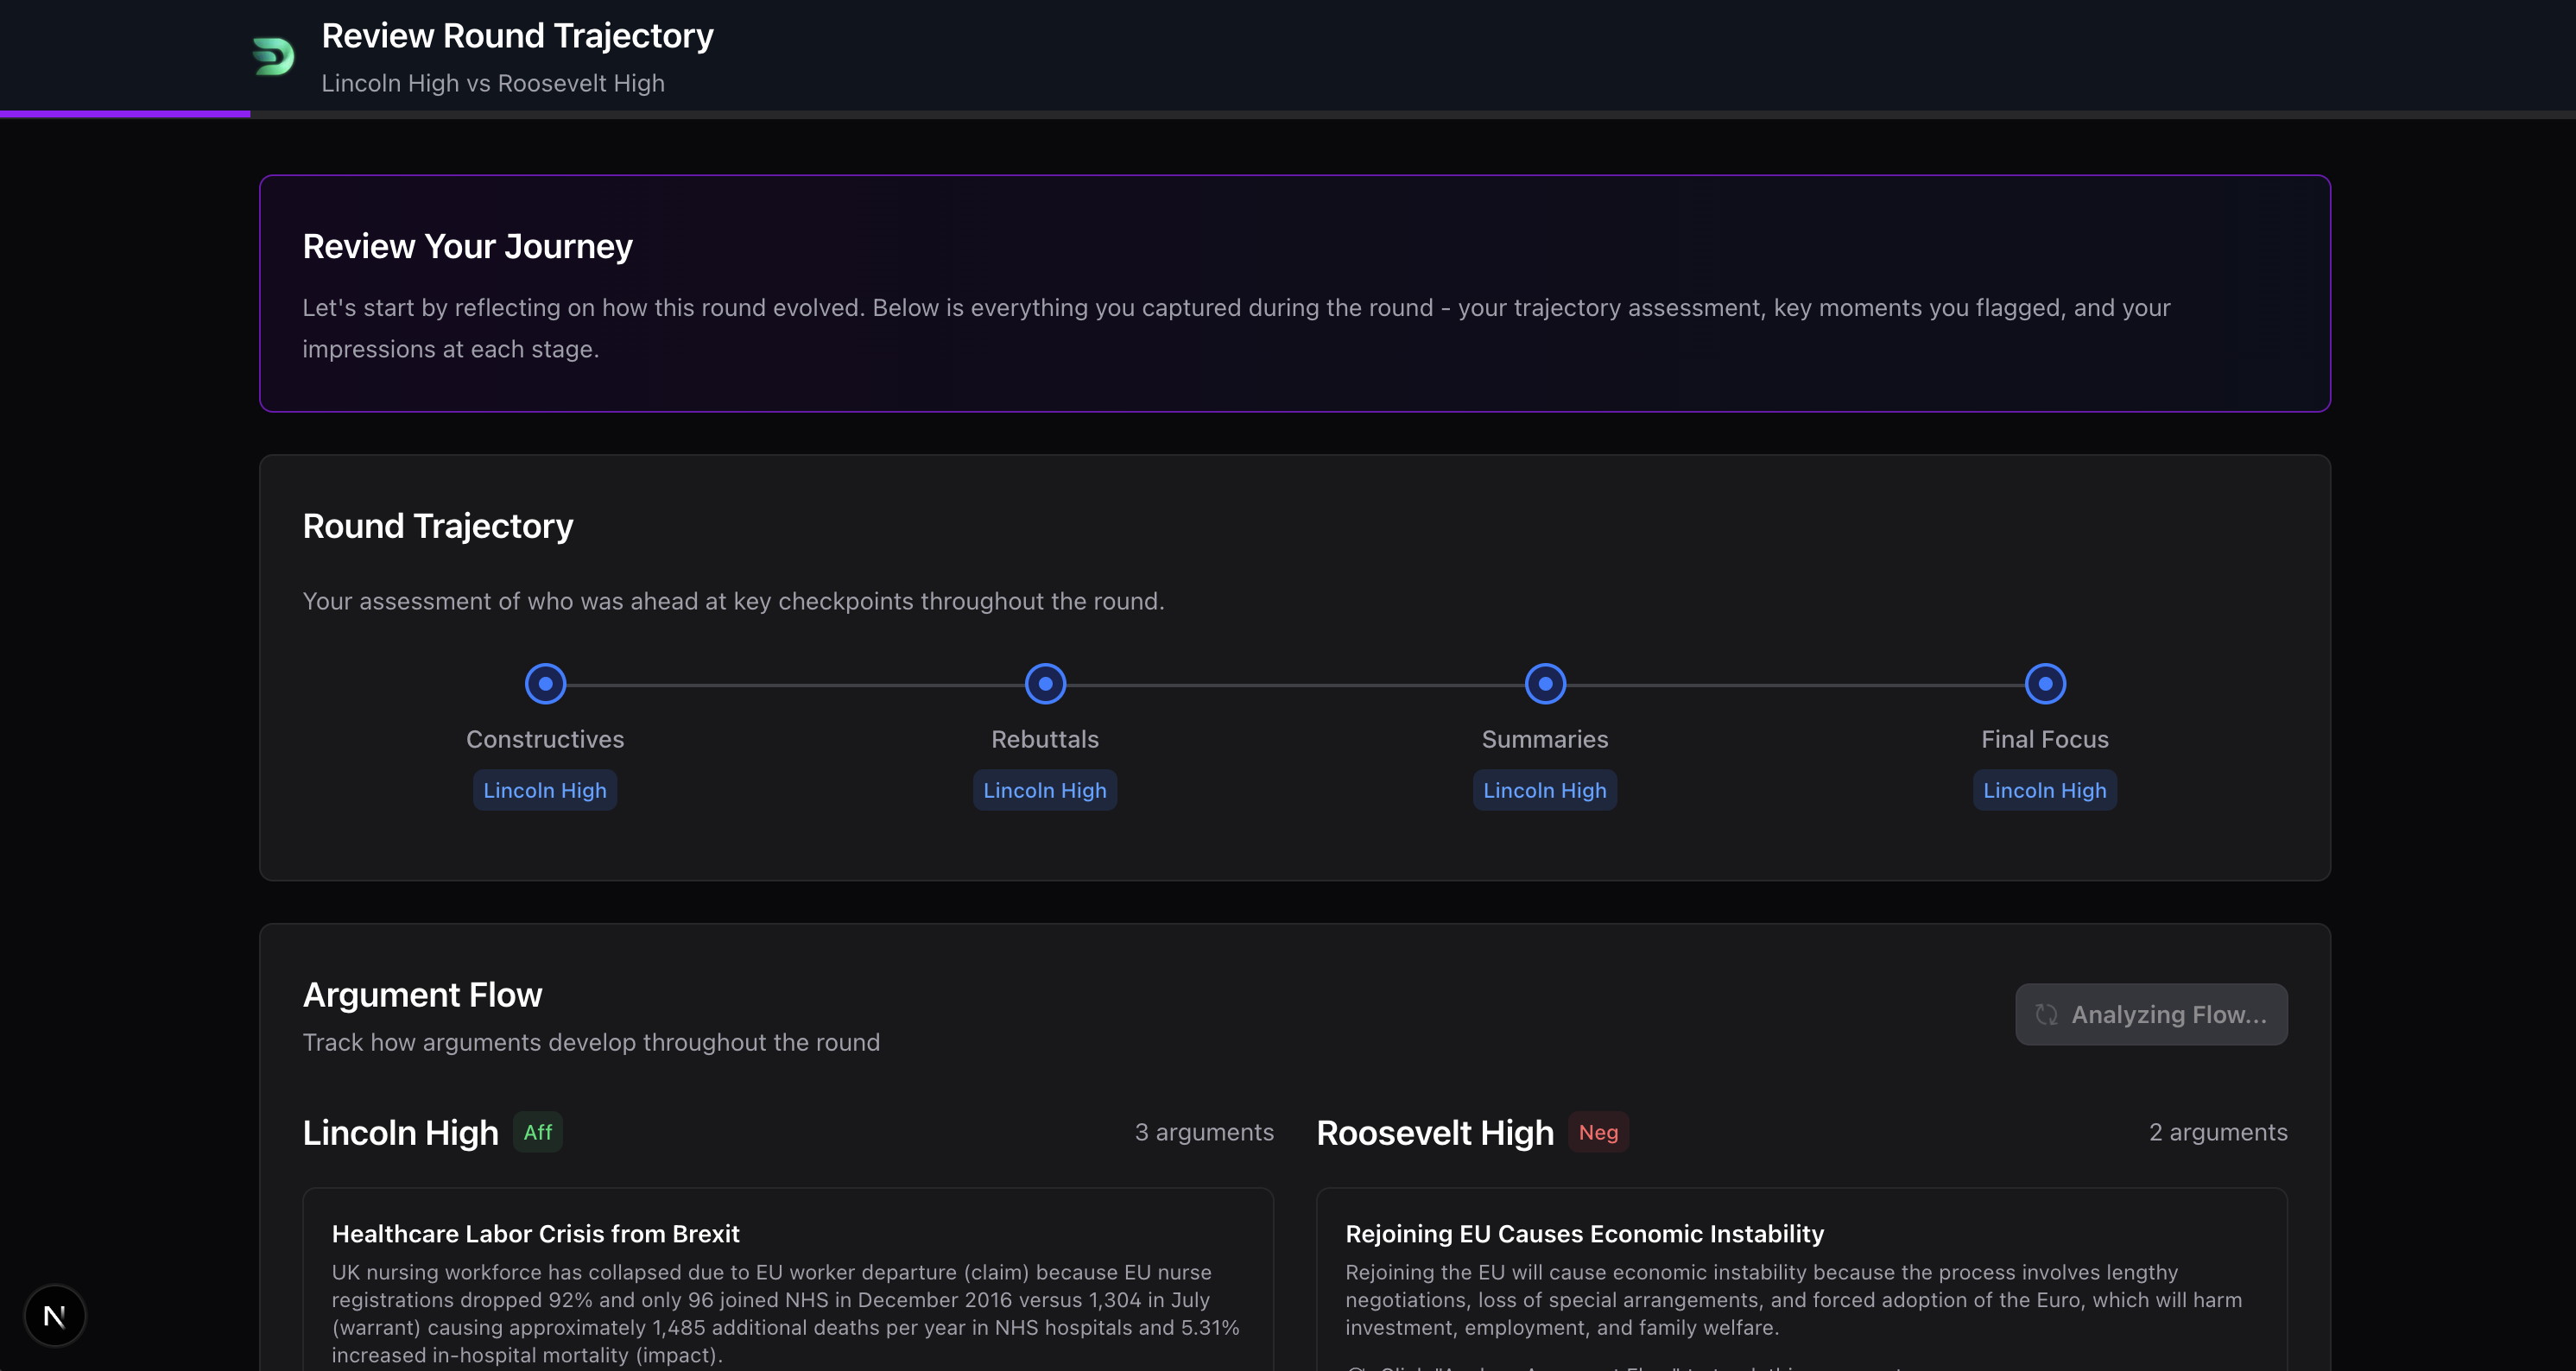Click the Analyzing Flow spinner icon
This screenshot has width=2576, height=1371.
[x=2046, y=1014]
